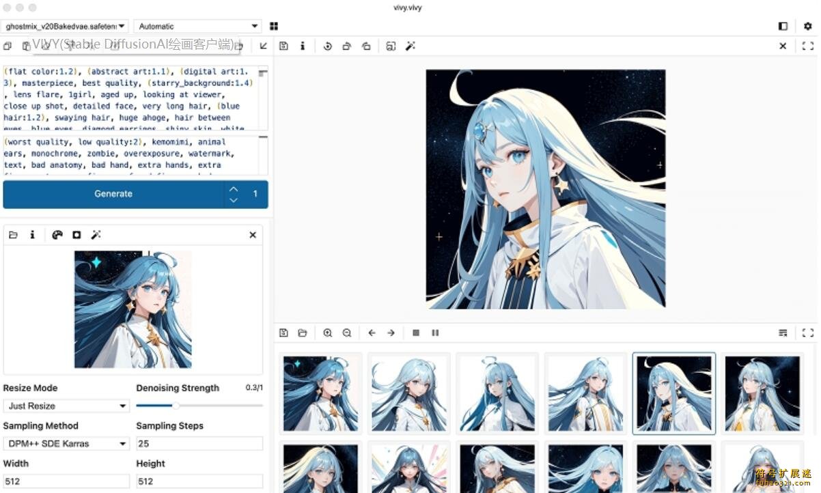Click the mask square icon in input image panel

pyautogui.click(x=76, y=234)
